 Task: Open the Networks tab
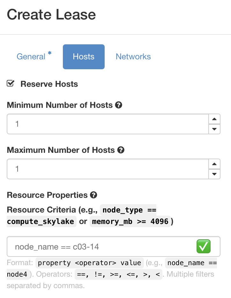pyautogui.click(x=133, y=56)
